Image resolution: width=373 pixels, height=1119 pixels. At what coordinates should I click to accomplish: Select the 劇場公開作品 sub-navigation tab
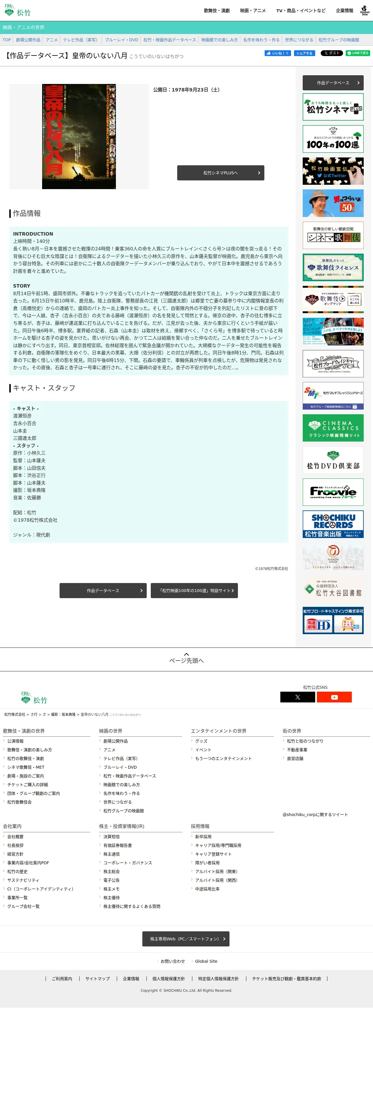[x=28, y=40]
